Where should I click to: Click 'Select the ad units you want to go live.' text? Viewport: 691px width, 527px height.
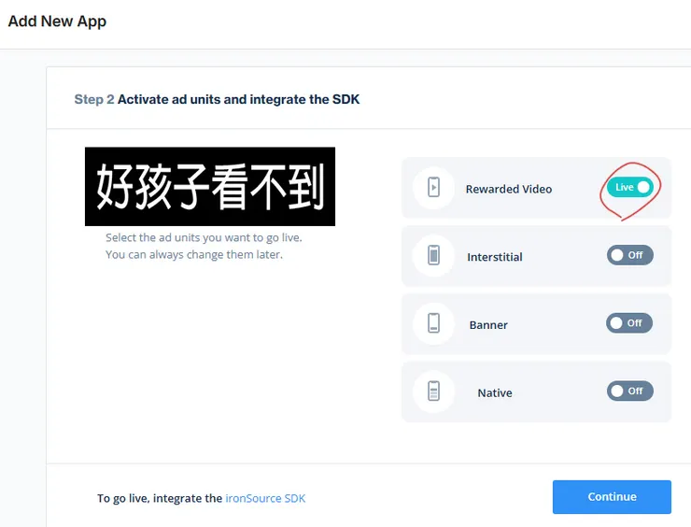pos(204,237)
